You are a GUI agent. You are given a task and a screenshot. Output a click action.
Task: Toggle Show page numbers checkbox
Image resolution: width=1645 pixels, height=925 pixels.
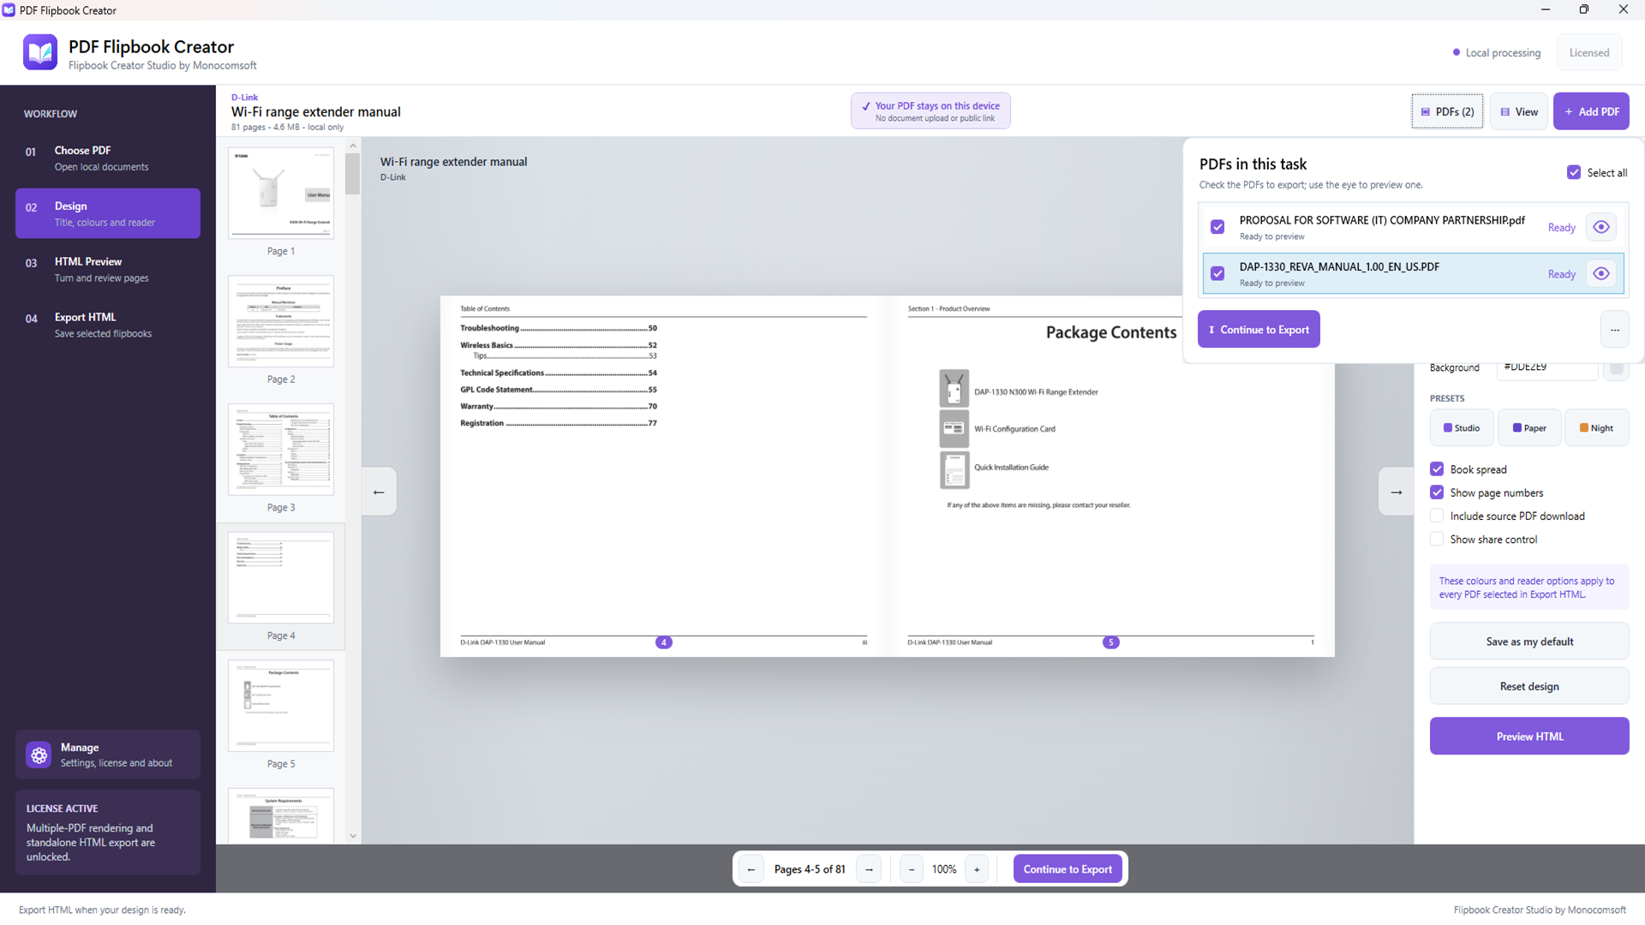pyautogui.click(x=1437, y=492)
